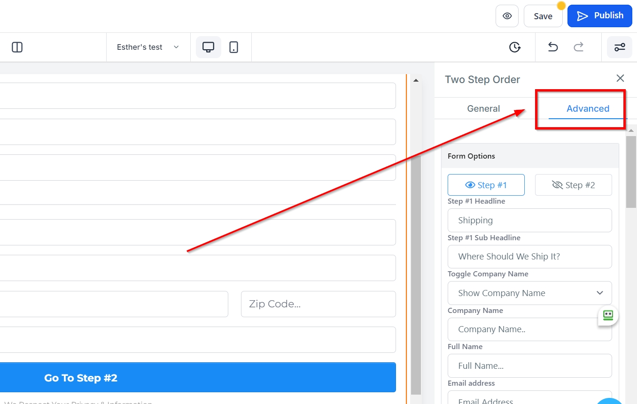
Task: Click the Step #1 Headline Shipping field
Action: coord(529,220)
